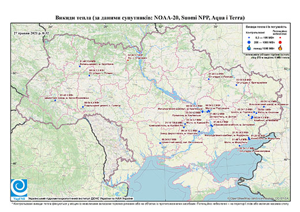The width and height of the screenshot is (300, 212).
Task: Click the map title mentioning NOAA-20
Action: point(150,18)
